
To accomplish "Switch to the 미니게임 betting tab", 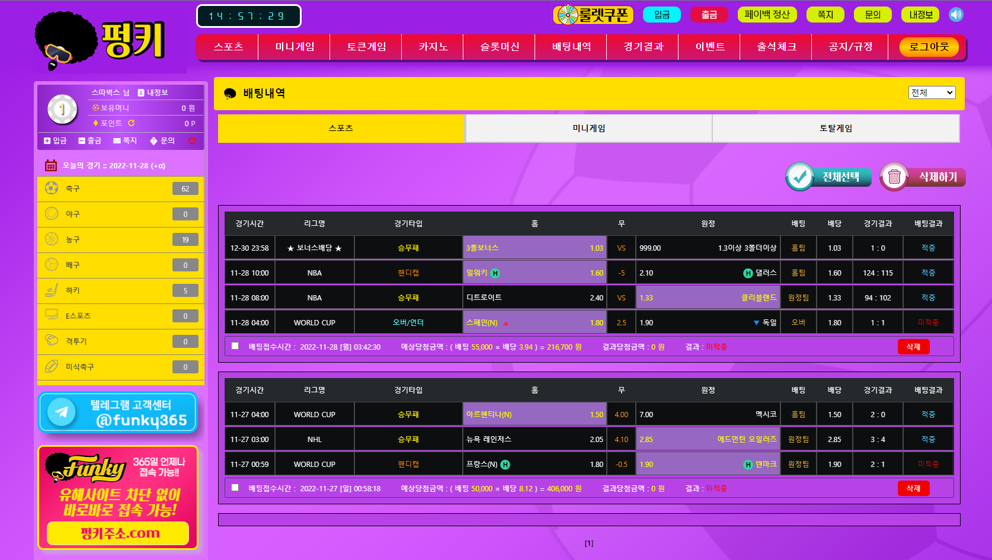I will (x=588, y=128).
